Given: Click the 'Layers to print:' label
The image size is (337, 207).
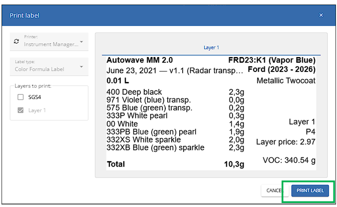Looking at the screenshot, I should click(x=33, y=86).
